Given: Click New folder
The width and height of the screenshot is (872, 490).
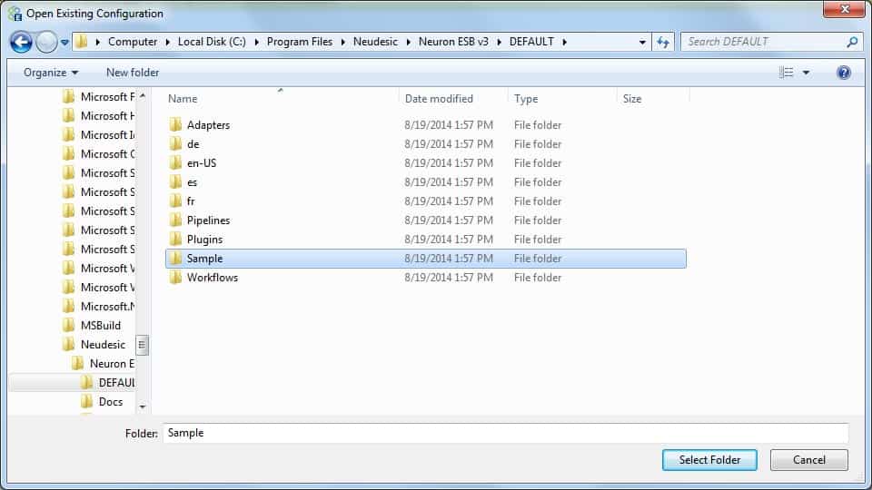Looking at the screenshot, I should pos(133,73).
